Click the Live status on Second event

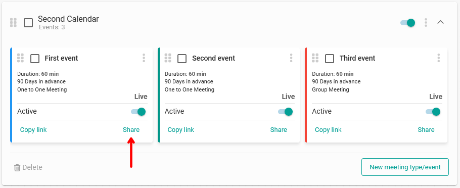(x=288, y=97)
